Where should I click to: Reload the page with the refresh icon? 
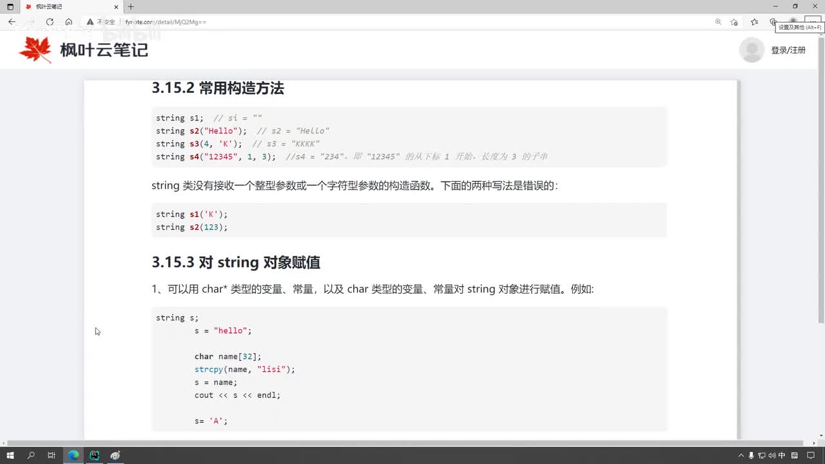coord(50,22)
